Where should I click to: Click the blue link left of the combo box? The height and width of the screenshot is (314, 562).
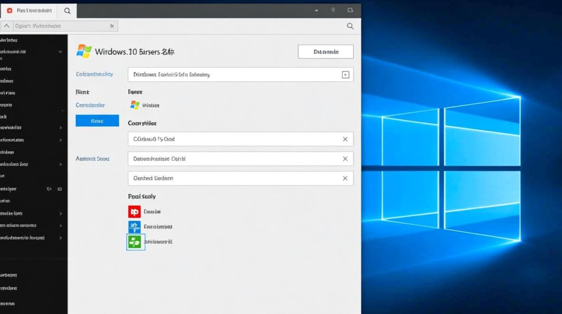click(x=94, y=74)
